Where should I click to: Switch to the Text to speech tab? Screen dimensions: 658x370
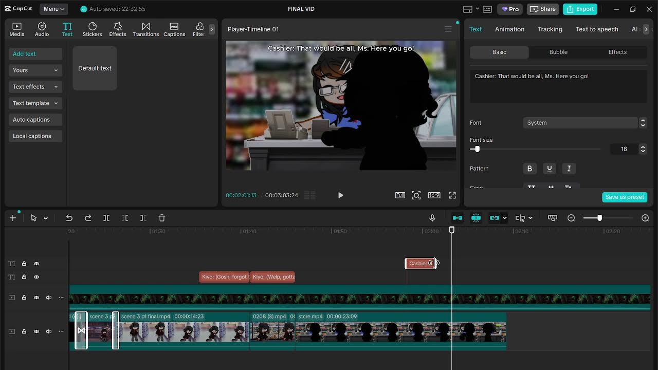[x=597, y=29]
